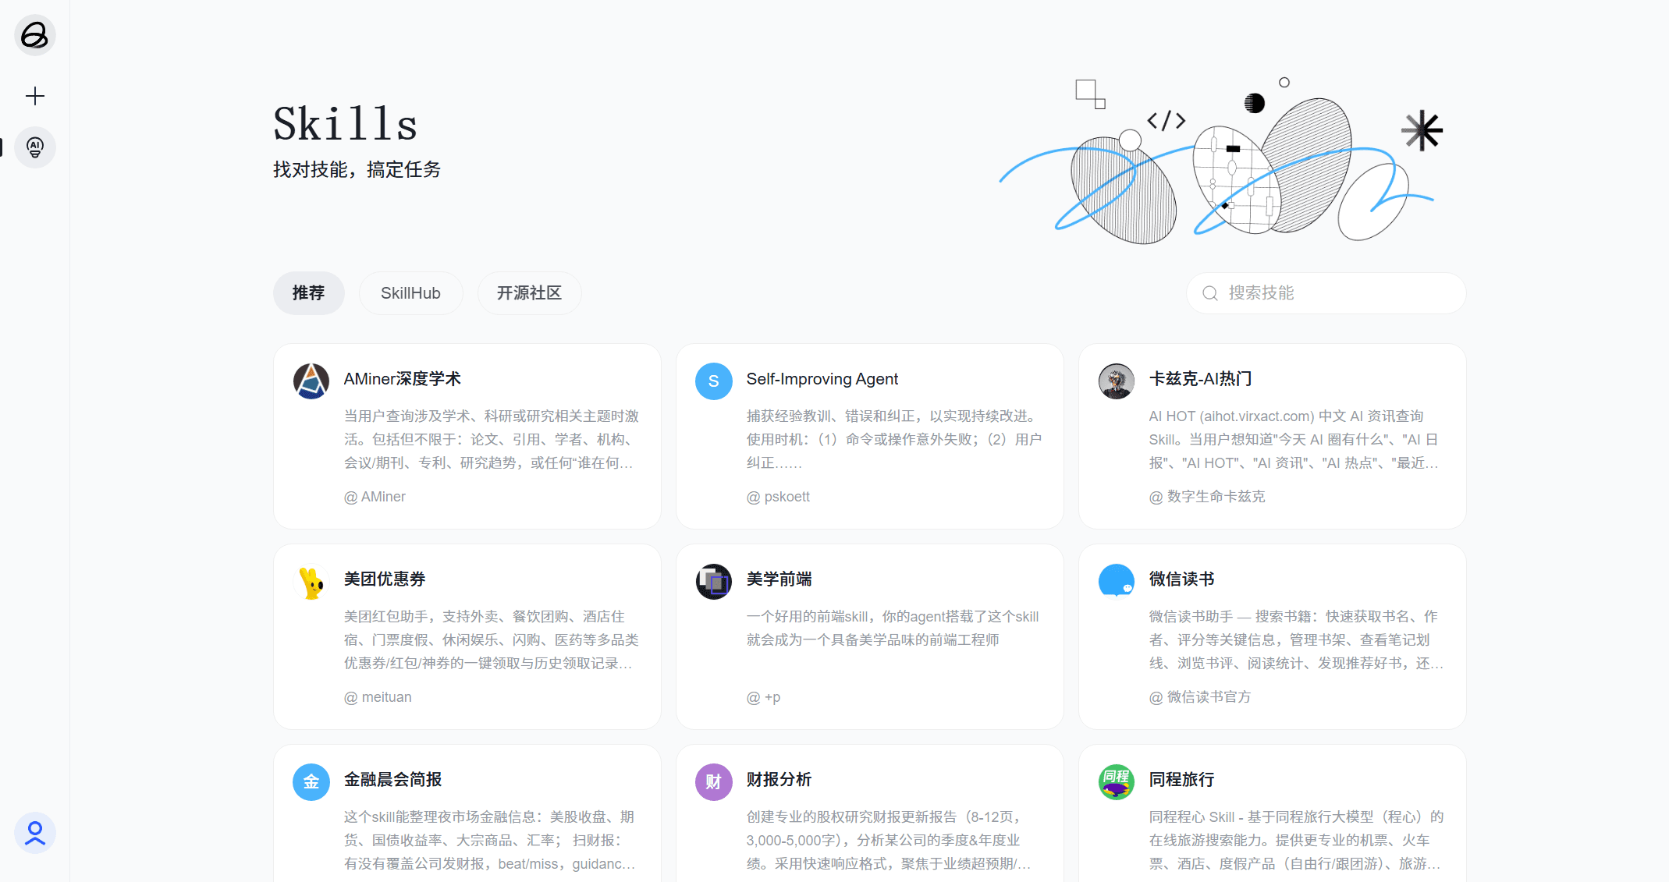Open the AI skills lightbulb icon
The width and height of the screenshot is (1669, 882).
35,147
